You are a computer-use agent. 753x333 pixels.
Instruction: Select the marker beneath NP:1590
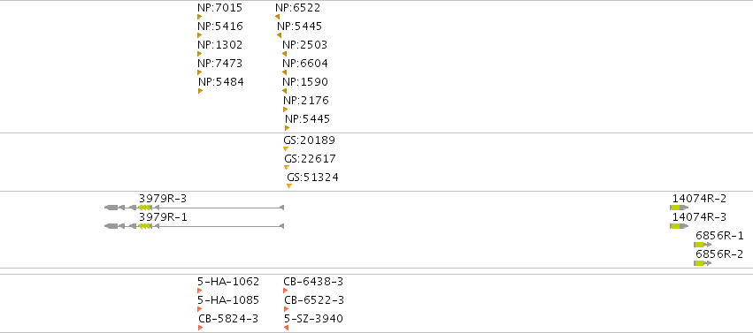coord(284,91)
